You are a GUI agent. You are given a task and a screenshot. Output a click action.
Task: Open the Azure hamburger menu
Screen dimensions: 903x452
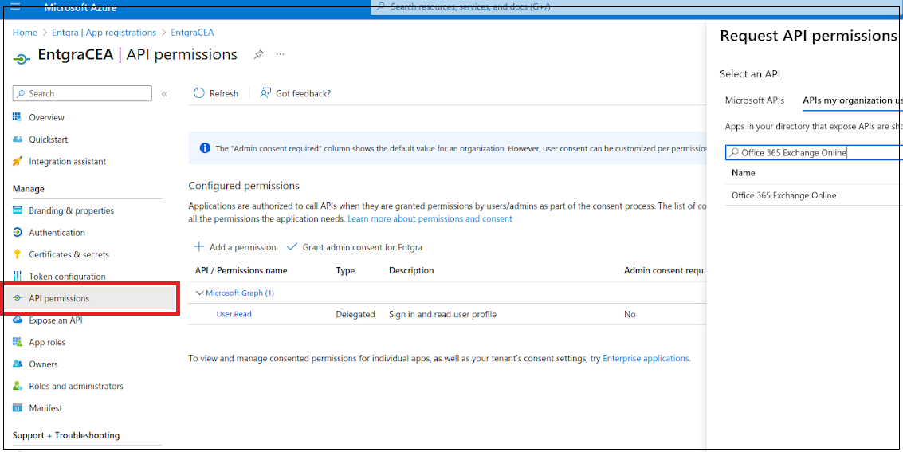pyautogui.click(x=16, y=7)
